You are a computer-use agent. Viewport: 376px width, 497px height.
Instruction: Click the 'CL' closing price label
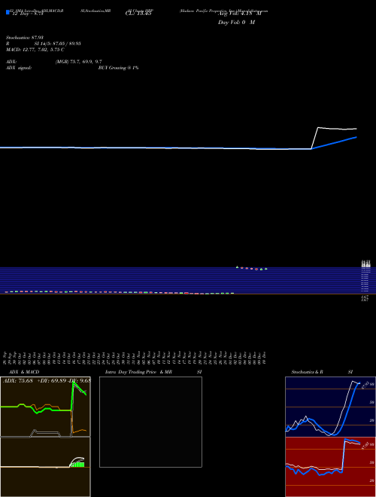point(139,13)
